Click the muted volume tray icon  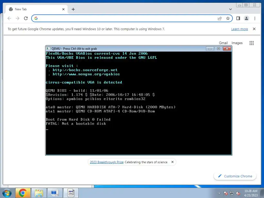pyautogui.click(x=238, y=193)
